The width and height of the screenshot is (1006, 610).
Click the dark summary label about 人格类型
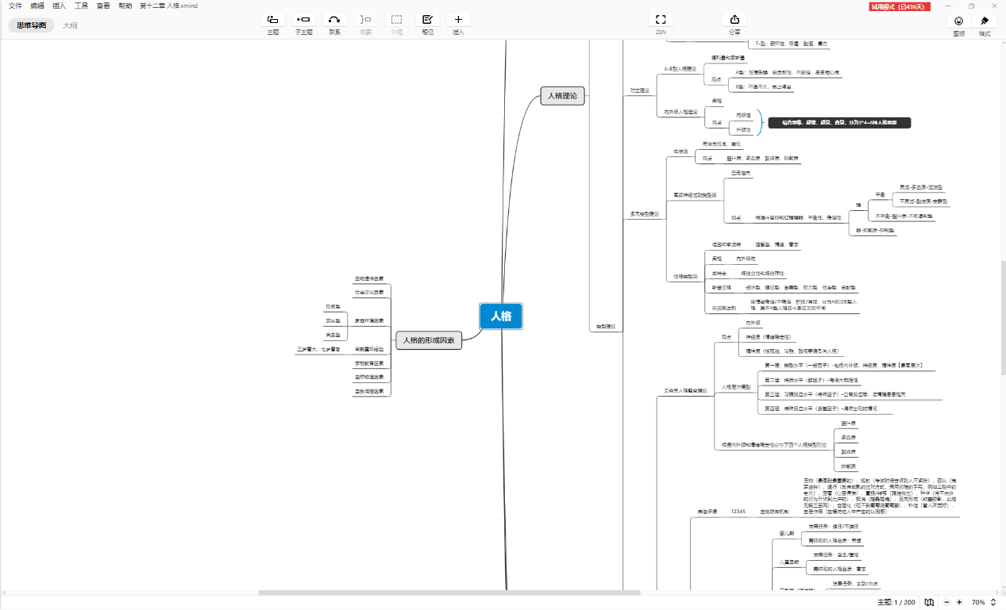839,123
